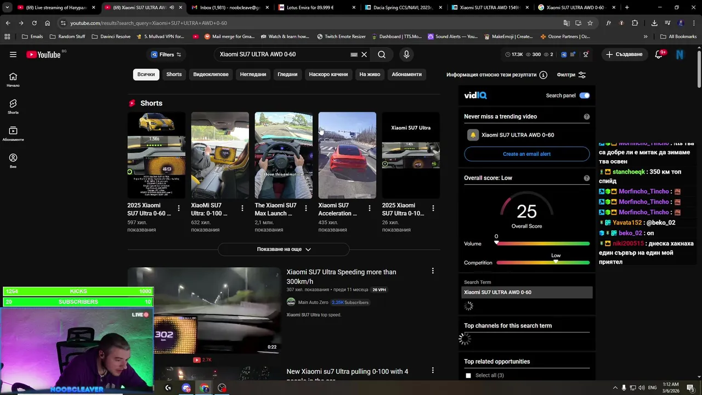Reload the page in browser
This screenshot has width=702, height=395.
point(34,23)
